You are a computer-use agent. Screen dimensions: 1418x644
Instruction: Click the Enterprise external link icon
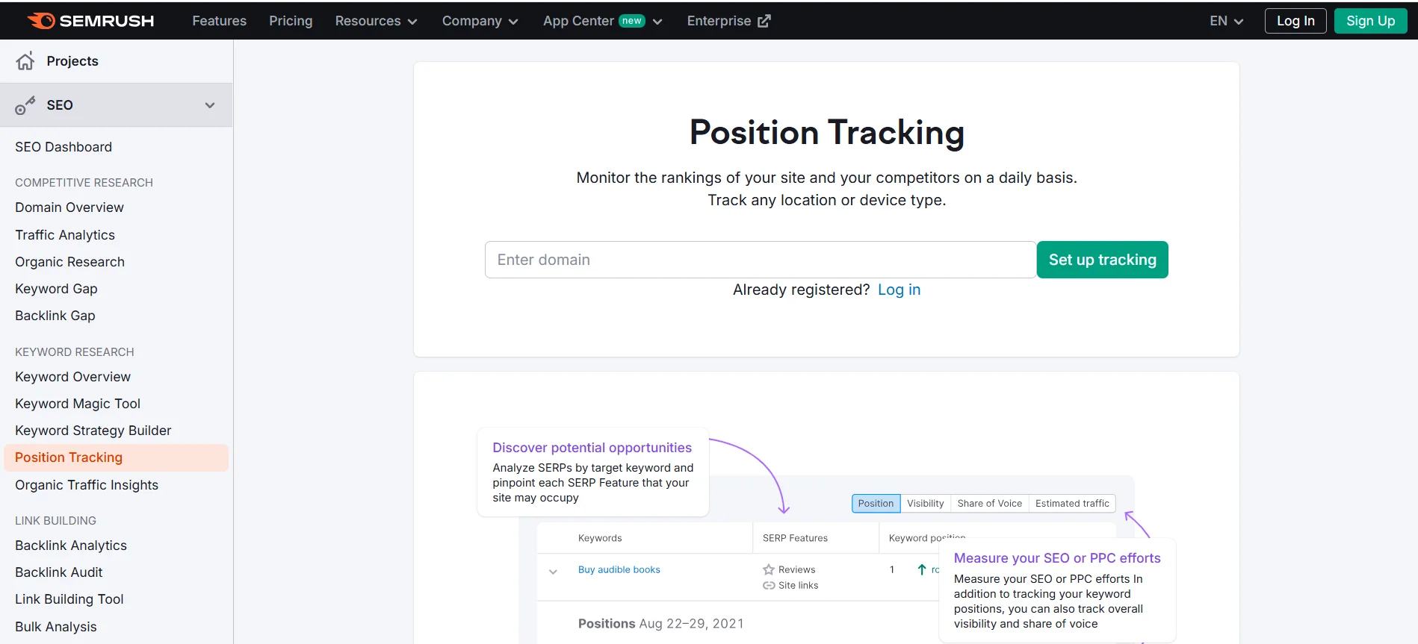click(x=764, y=21)
